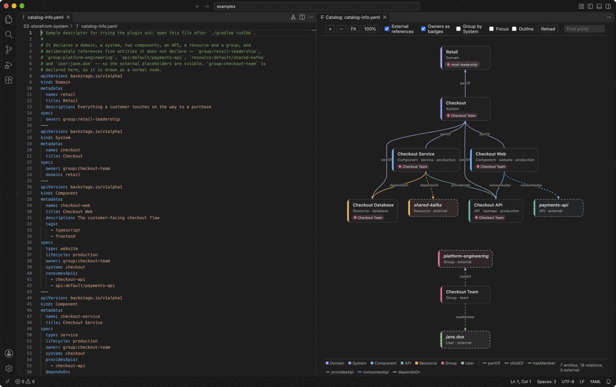Go back with the left arrow in title bar
This screenshot has height=387, width=616.
[198, 7]
